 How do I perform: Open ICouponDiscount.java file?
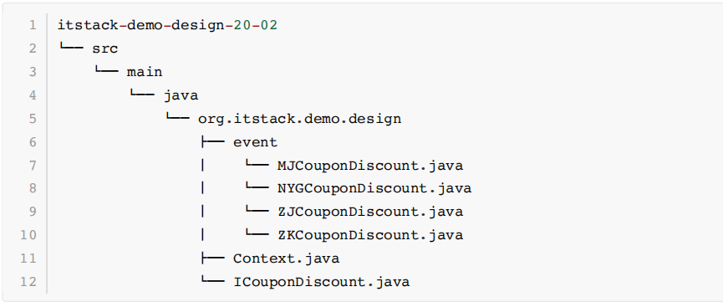(x=322, y=281)
